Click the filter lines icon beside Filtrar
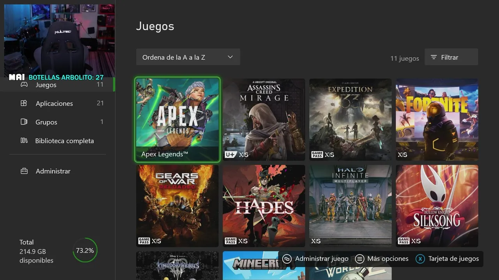Viewport: 499px width, 280px height. [434, 57]
